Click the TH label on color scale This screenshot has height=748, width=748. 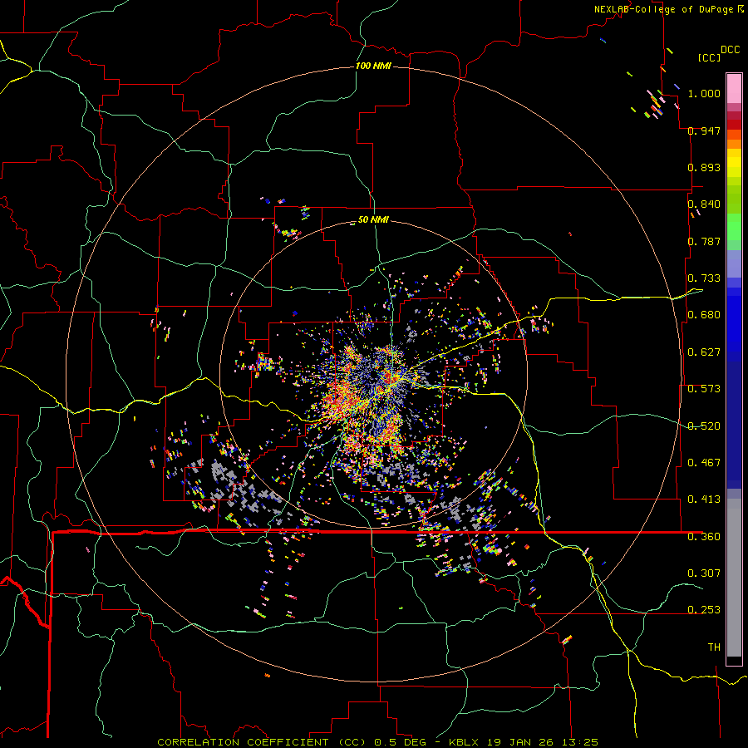coord(714,647)
